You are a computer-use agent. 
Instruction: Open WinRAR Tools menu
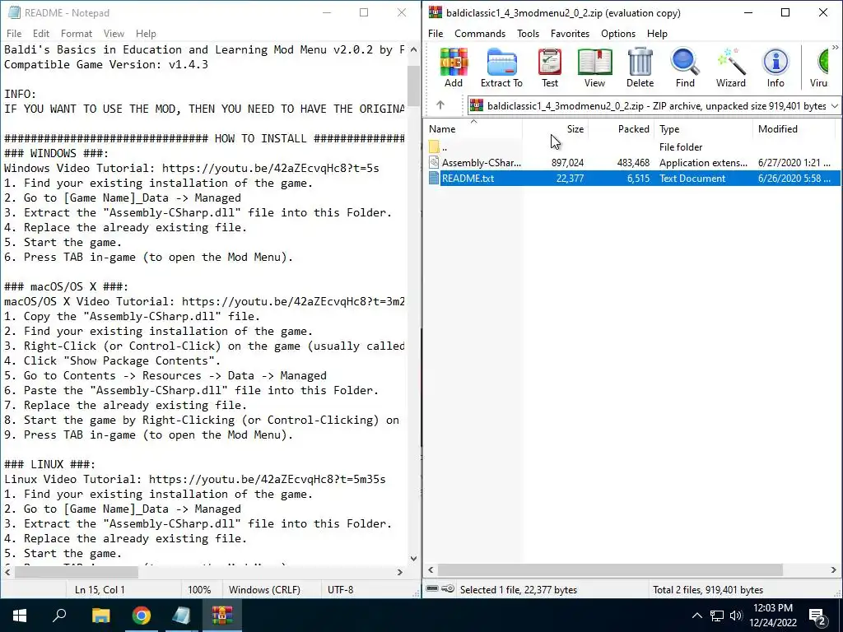click(x=528, y=33)
